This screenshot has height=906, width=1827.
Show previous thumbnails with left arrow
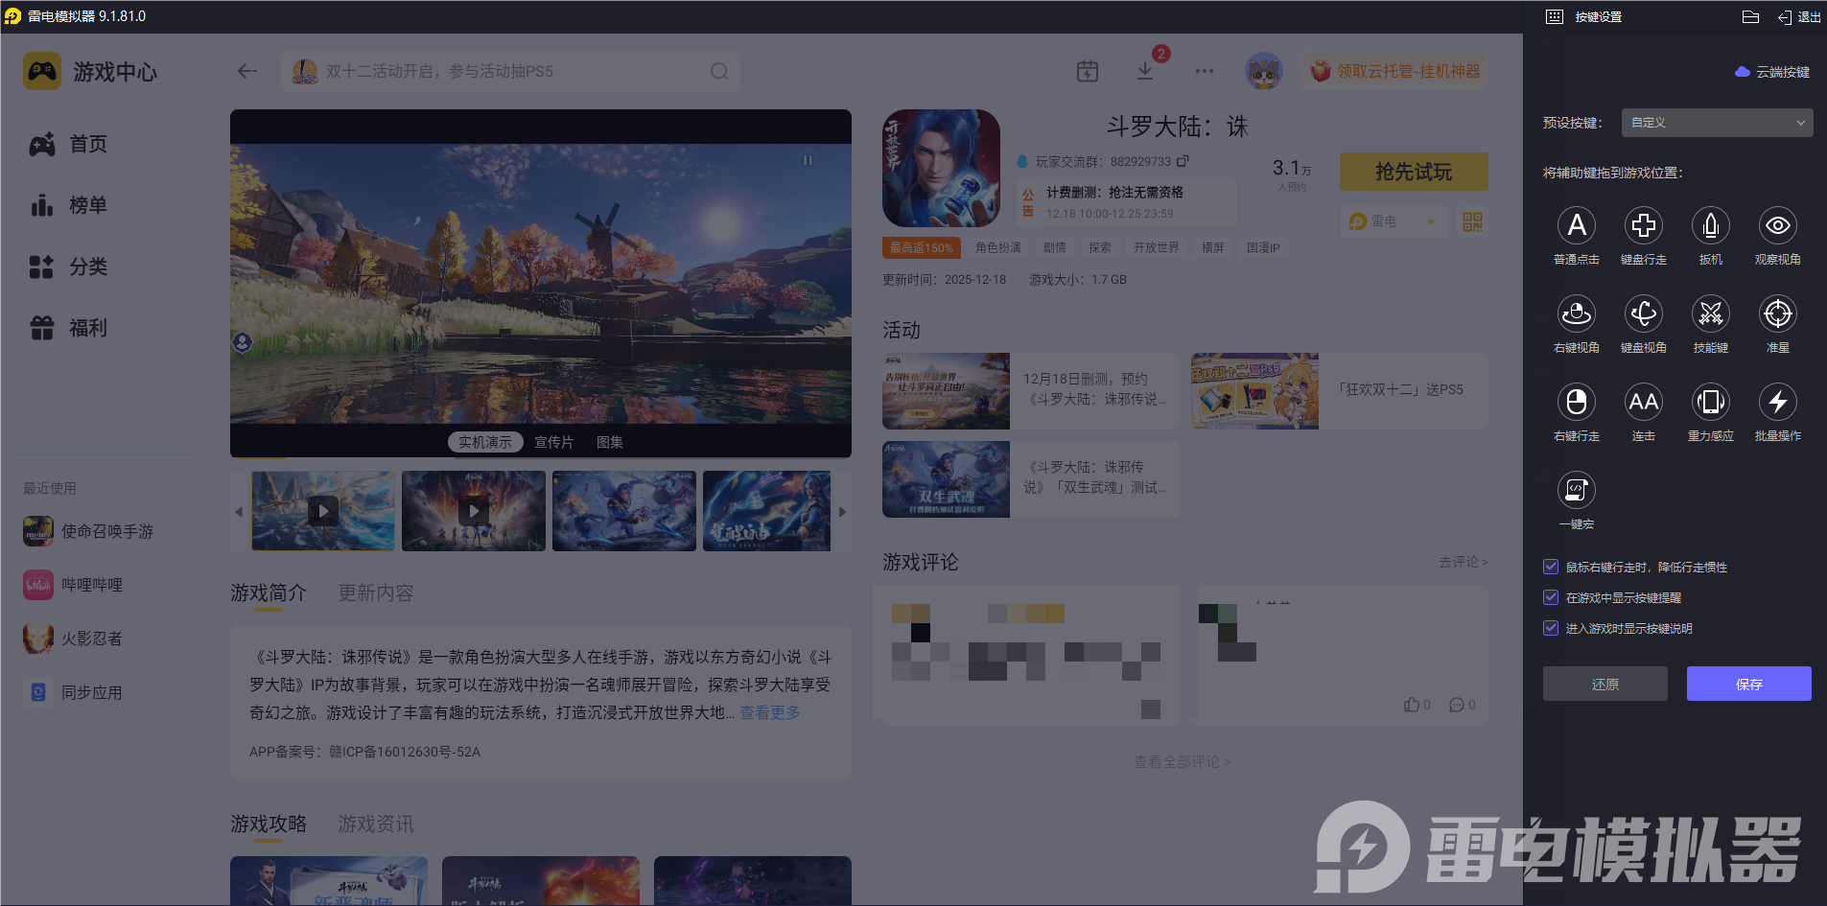coord(239,512)
